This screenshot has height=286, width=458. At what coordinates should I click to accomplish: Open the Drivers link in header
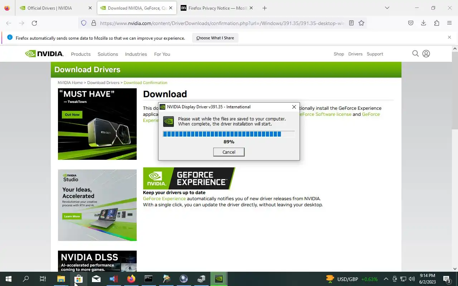355,54
